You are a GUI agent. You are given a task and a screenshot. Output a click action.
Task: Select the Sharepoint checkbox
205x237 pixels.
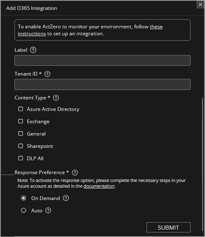click(21, 146)
